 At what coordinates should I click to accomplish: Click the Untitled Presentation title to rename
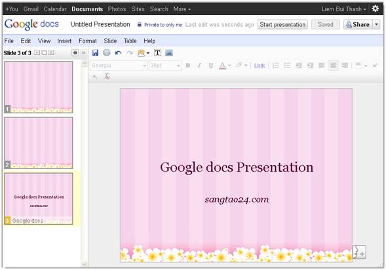tap(100, 24)
